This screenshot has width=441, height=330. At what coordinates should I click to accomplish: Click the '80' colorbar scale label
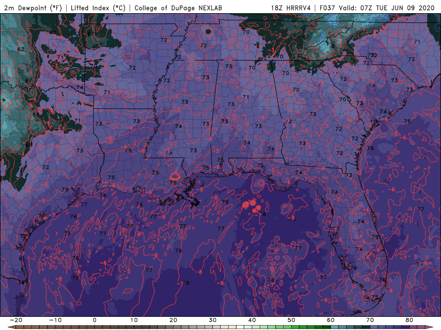pyautogui.click(x=410, y=320)
